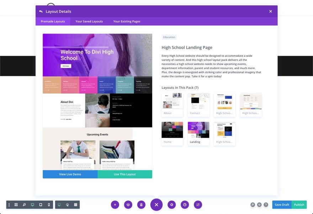Click the Education category tag

pyautogui.click(x=169, y=37)
